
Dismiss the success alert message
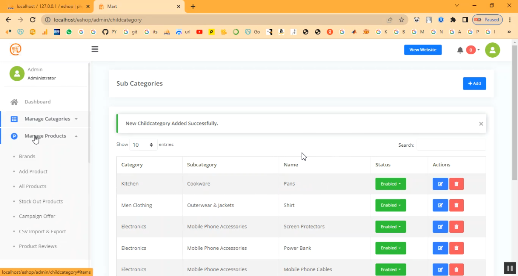481,124
